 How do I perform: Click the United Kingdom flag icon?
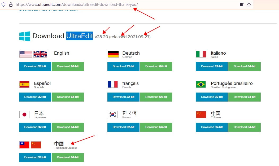click(40, 54)
